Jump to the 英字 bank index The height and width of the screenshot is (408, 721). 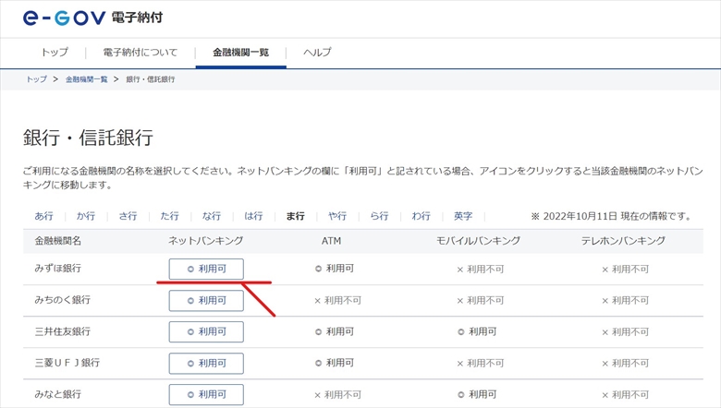tap(463, 216)
